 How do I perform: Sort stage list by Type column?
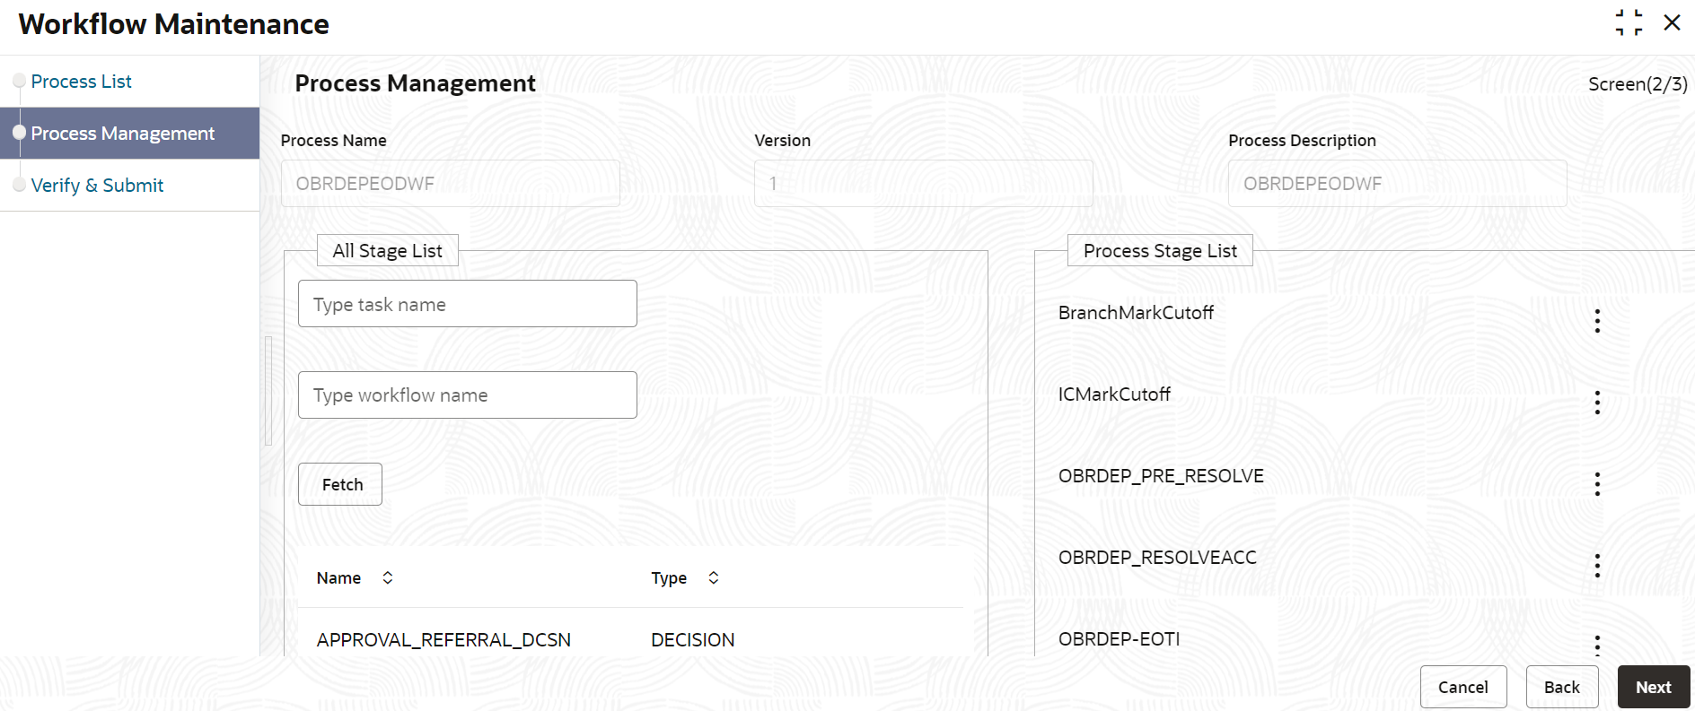pos(714,578)
